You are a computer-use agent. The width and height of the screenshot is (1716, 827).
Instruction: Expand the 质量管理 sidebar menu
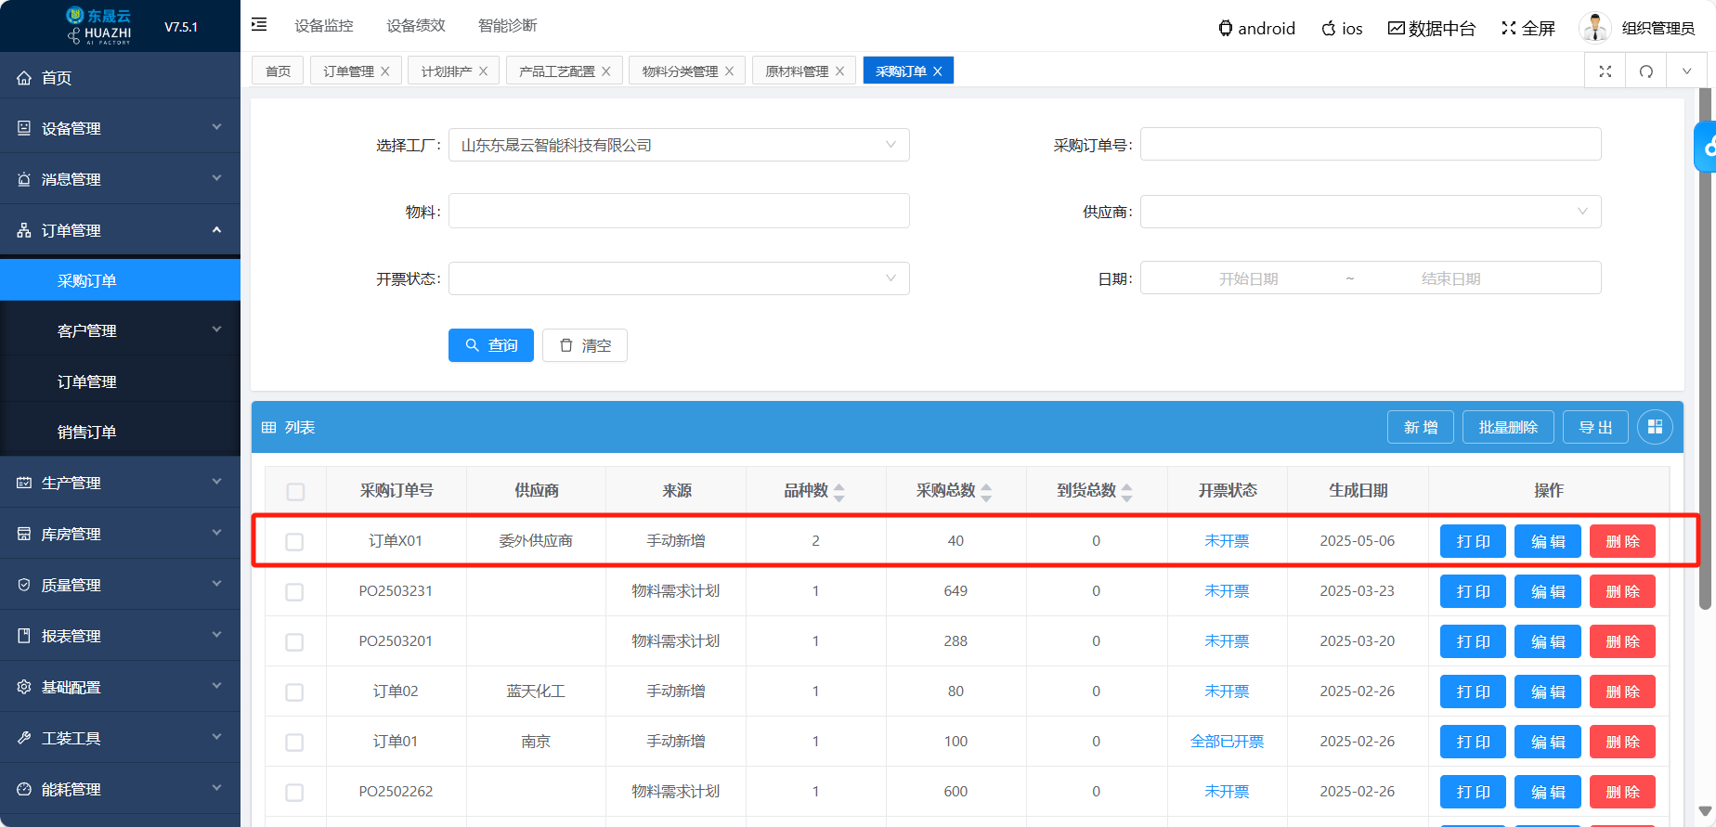[x=120, y=585]
